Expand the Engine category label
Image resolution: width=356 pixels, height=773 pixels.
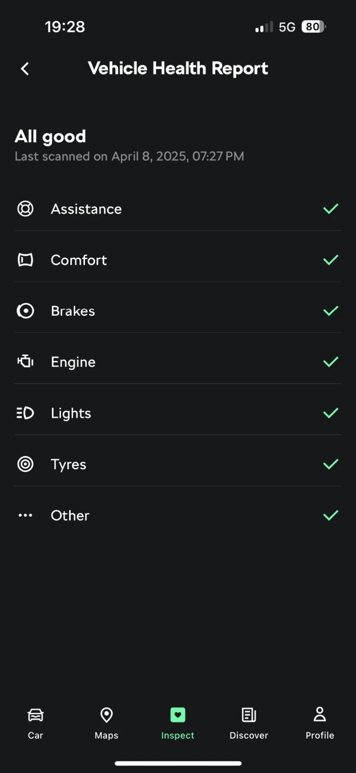73,362
